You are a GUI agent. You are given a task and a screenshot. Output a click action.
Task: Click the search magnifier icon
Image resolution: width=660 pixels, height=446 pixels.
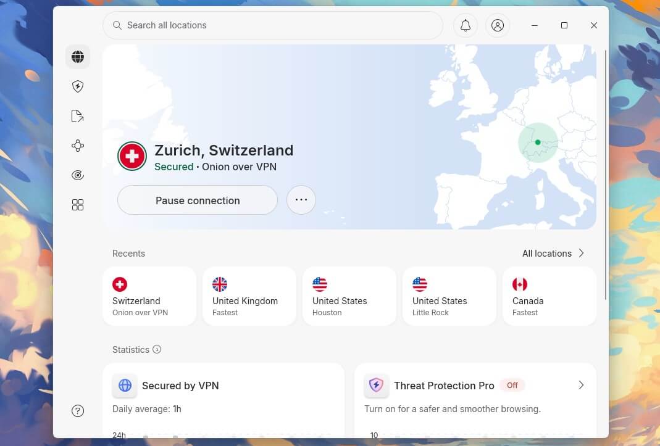coord(117,25)
